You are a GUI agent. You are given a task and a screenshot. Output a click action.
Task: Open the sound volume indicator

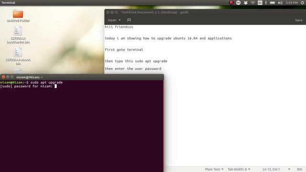(280, 3)
